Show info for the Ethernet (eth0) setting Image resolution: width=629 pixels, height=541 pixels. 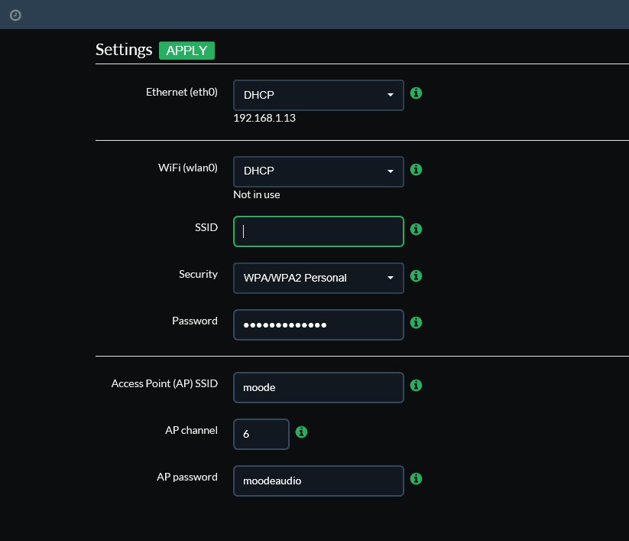[x=416, y=93]
